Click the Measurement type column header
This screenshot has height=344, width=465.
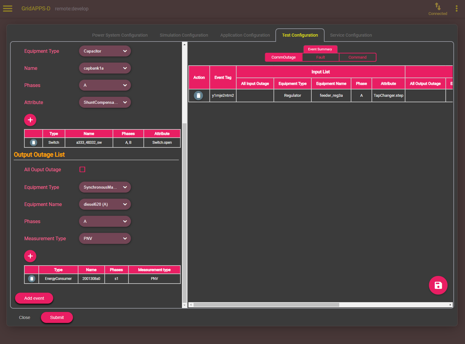point(154,270)
